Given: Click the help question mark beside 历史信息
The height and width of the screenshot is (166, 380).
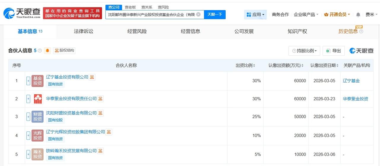Looking at the screenshot, I should [361, 31].
